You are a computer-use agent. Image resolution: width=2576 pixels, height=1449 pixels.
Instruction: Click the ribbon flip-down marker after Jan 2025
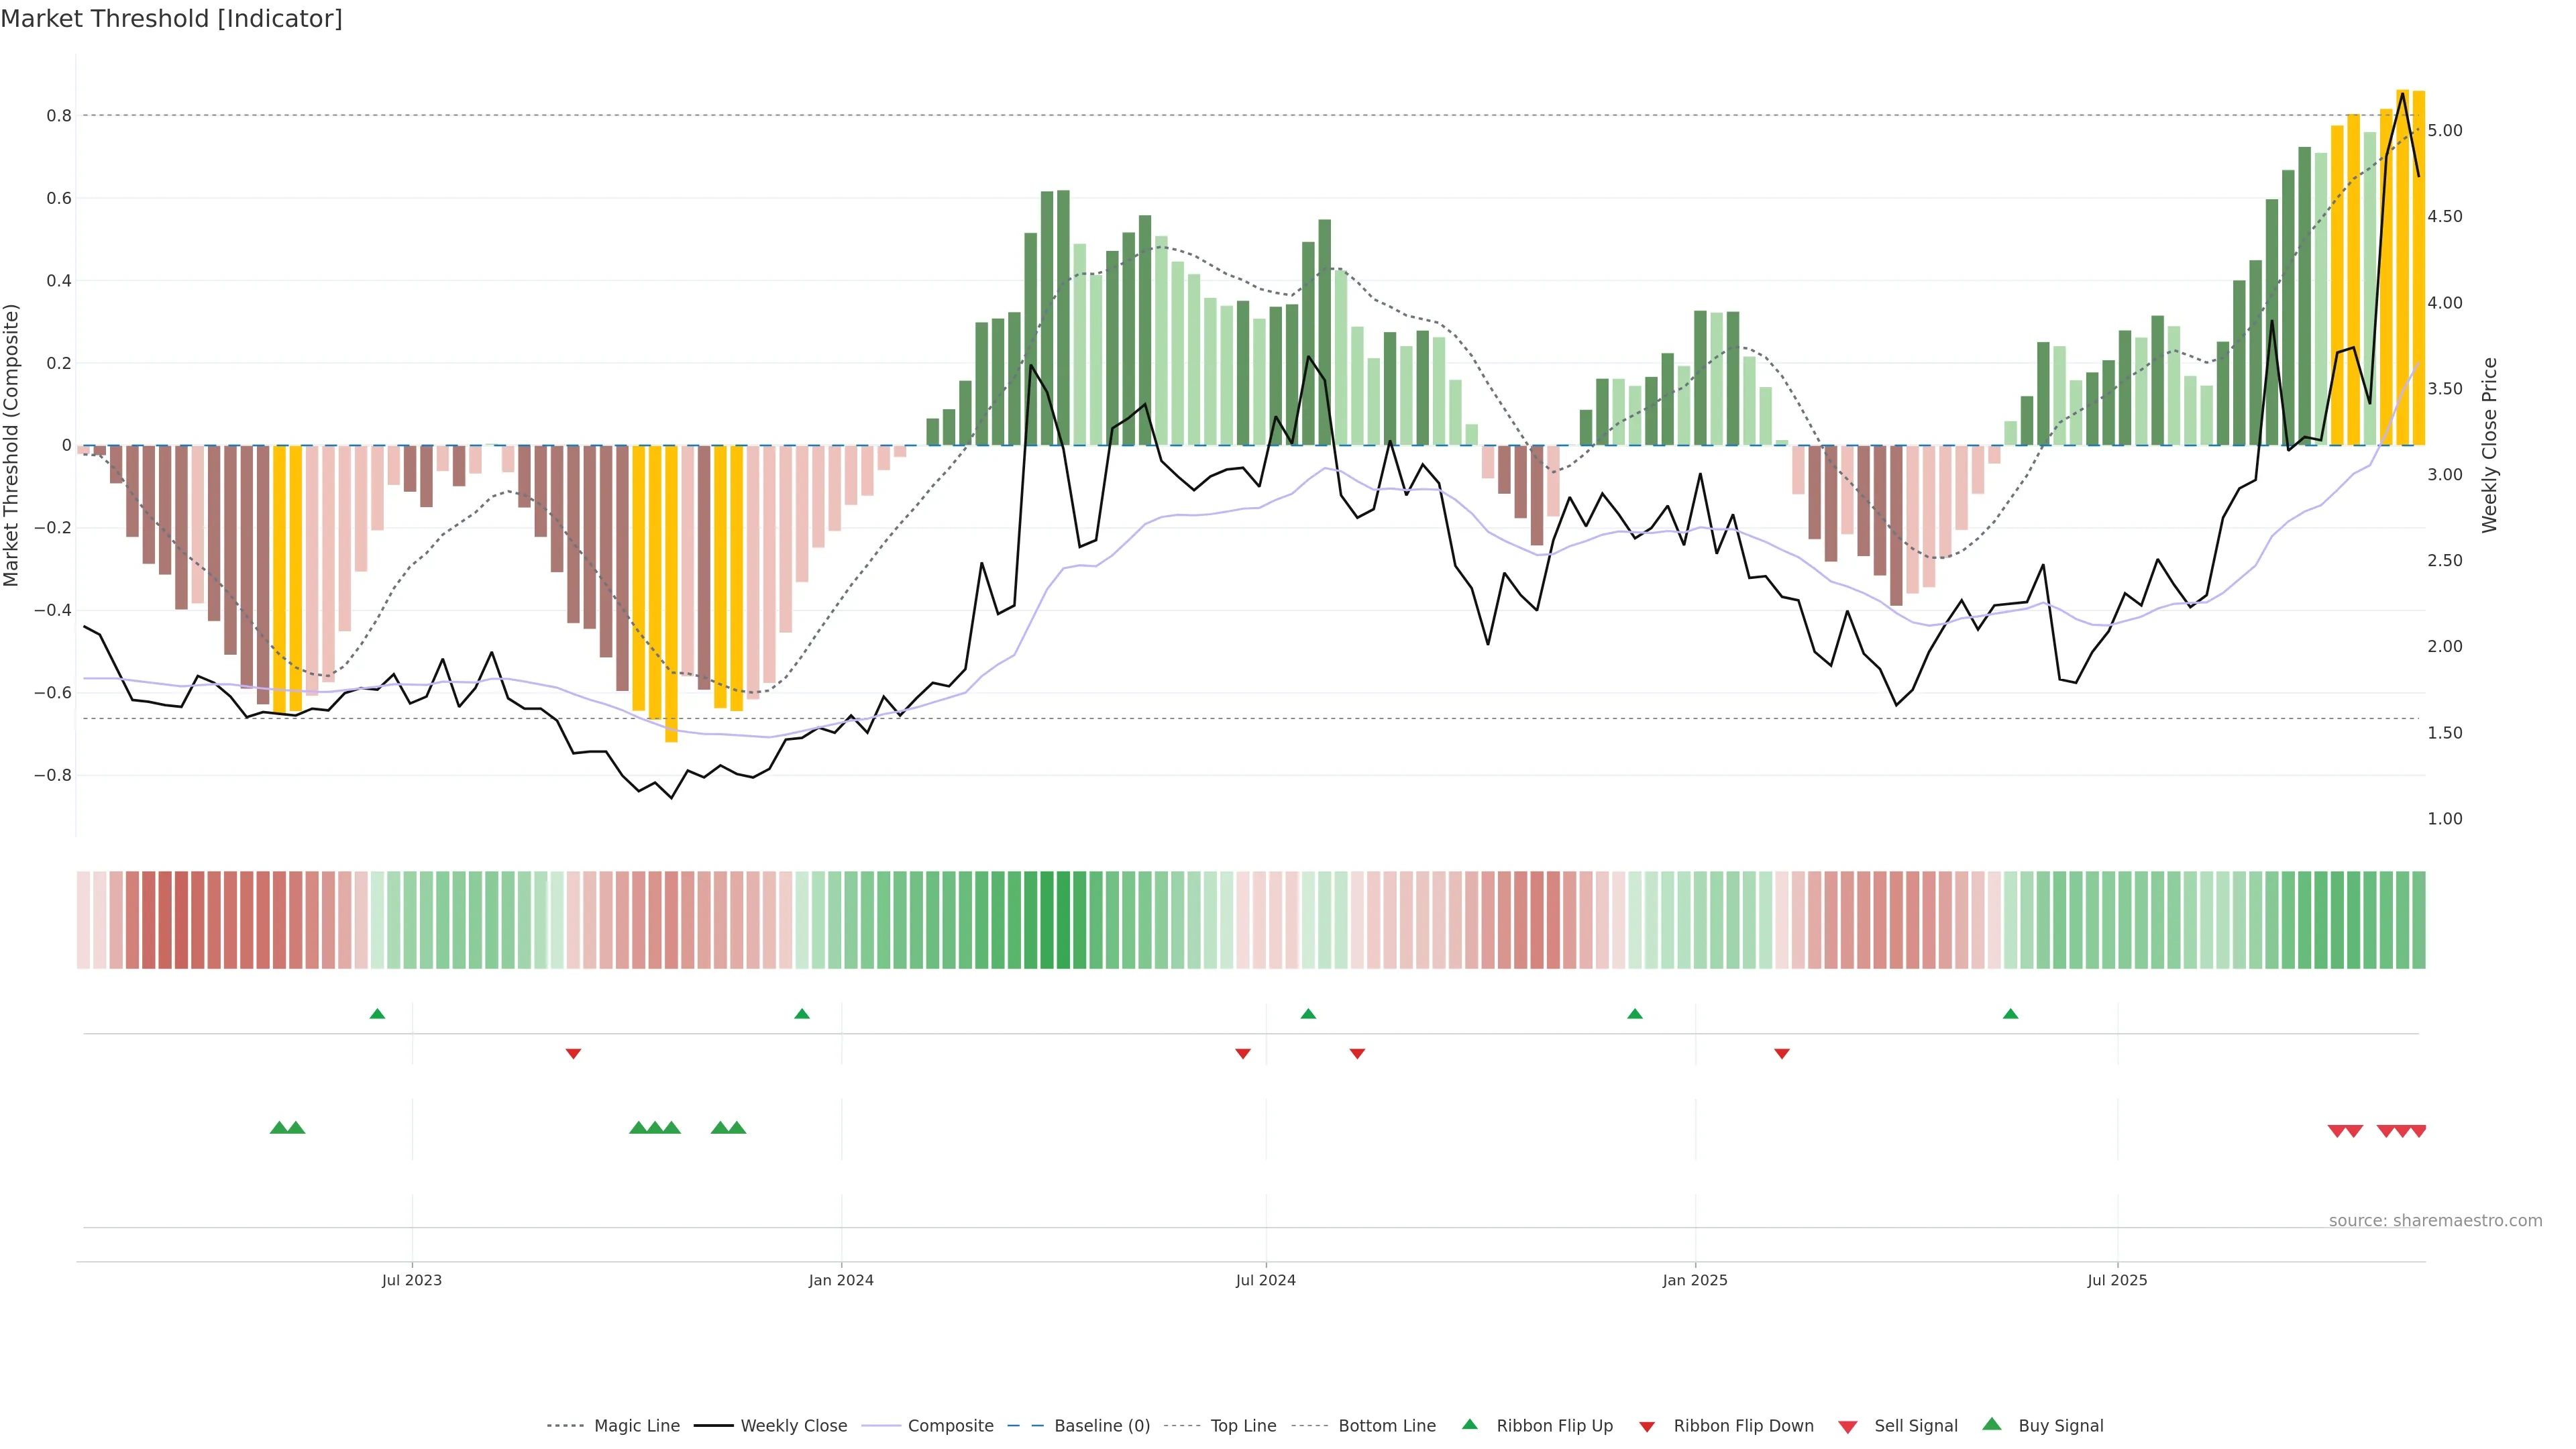[1782, 1053]
